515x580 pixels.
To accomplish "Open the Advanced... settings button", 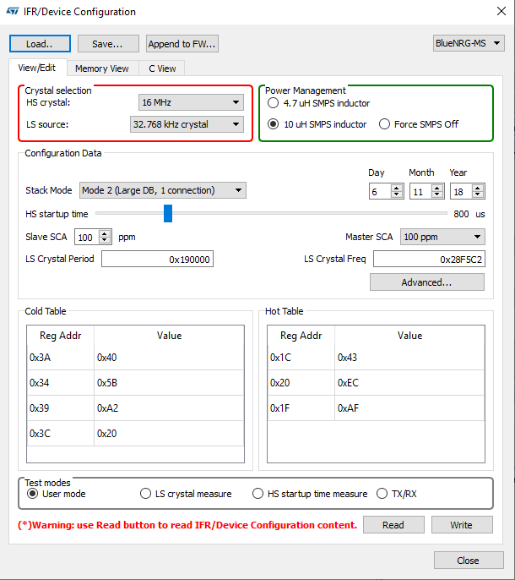I will (x=426, y=282).
